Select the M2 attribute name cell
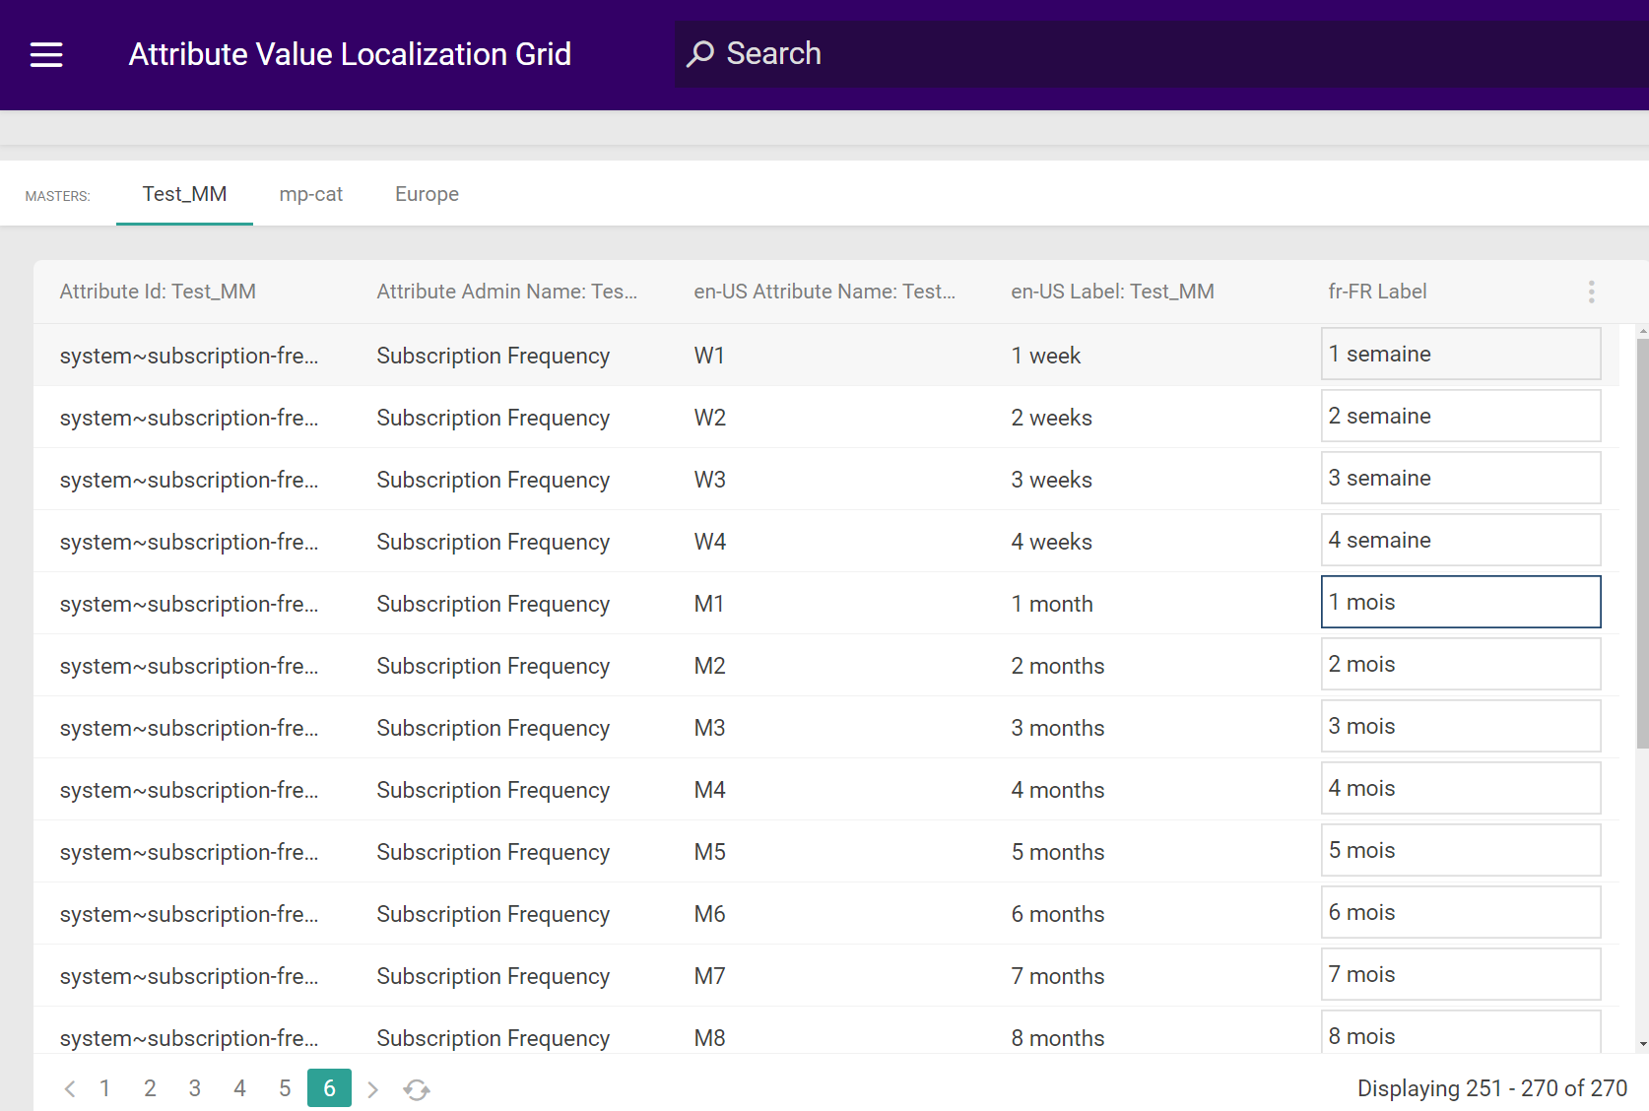The image size is (1649, 1111). pos(709,666)
